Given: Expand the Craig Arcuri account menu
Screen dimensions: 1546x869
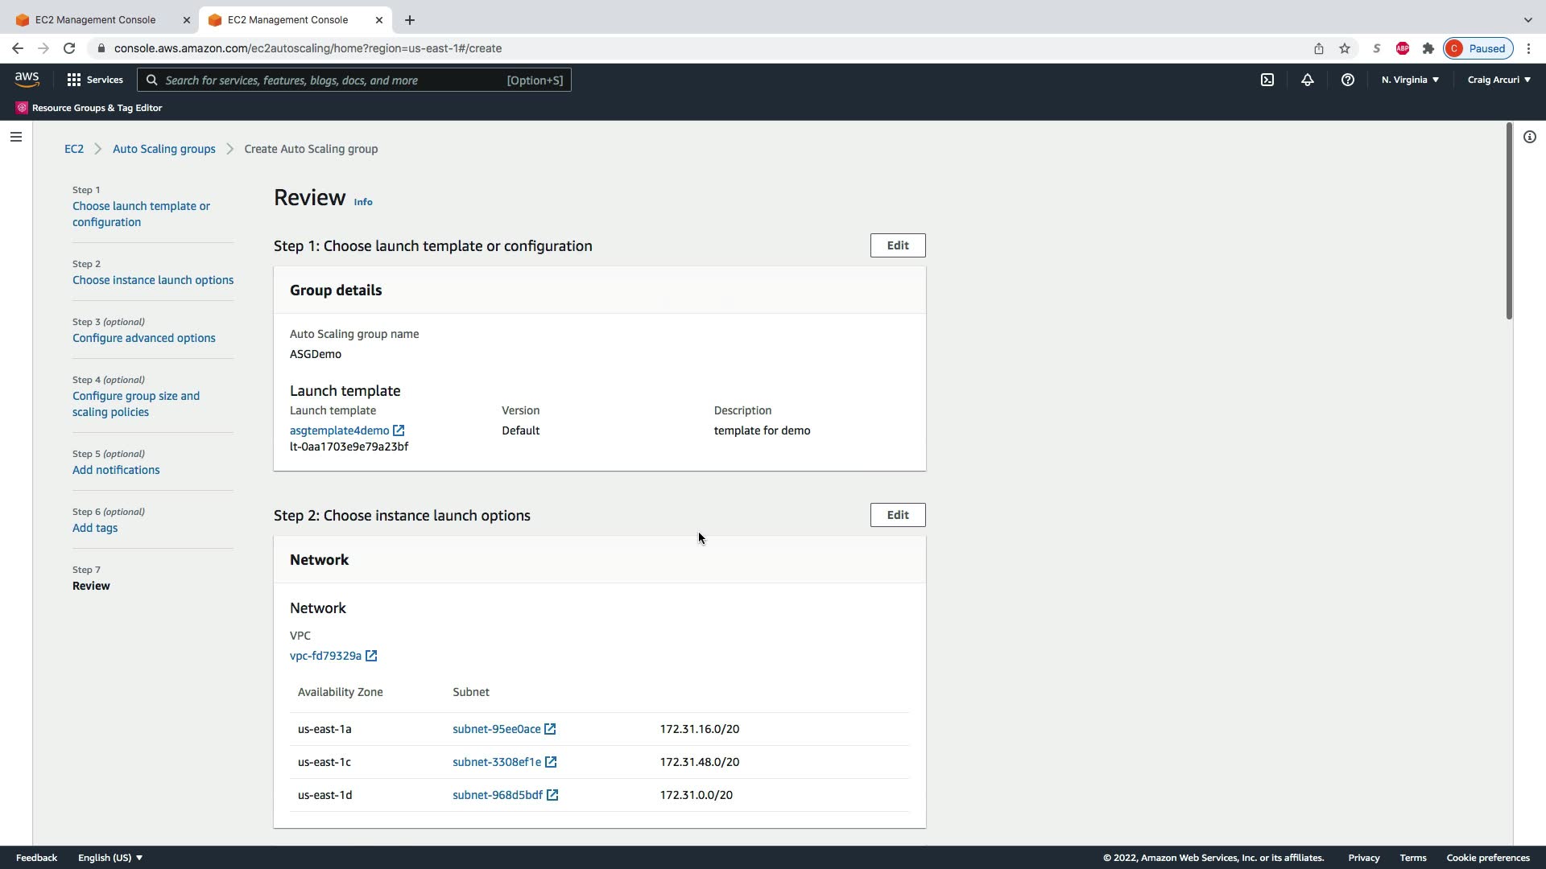Looking at the screenshot, I should tap(1498, 80).
